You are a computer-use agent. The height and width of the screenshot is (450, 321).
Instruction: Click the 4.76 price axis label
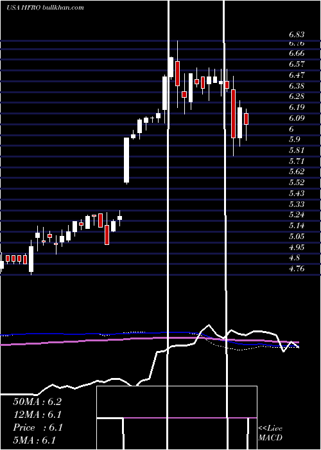click(297, 269)
